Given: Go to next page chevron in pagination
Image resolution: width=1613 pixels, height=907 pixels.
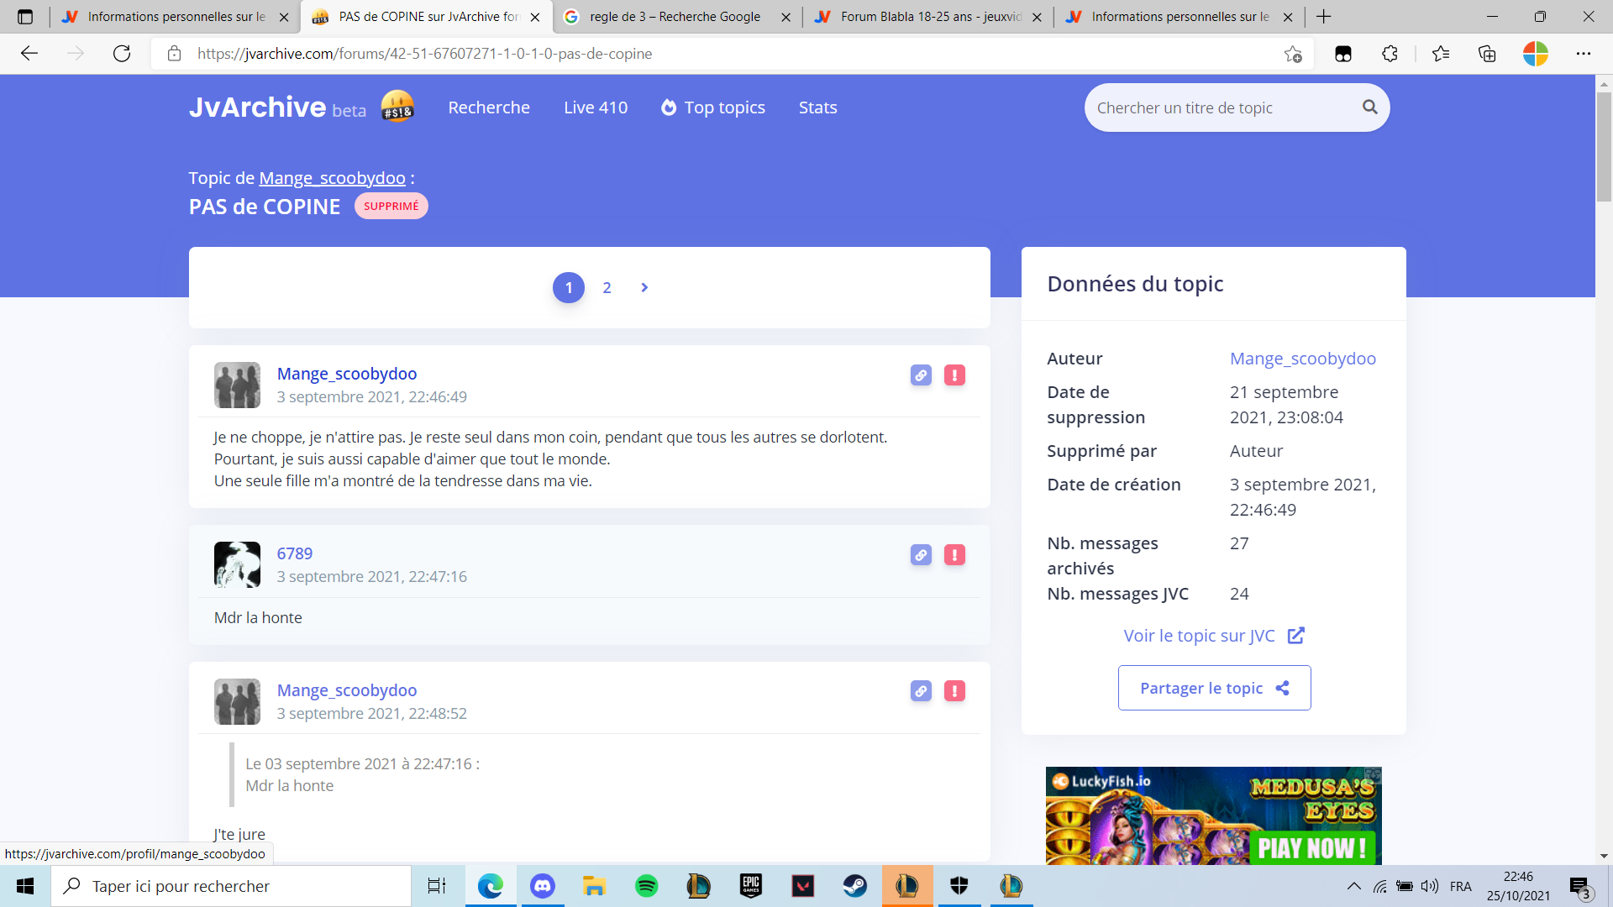Looking at the screenshot, I should click(x=644, y=288).
